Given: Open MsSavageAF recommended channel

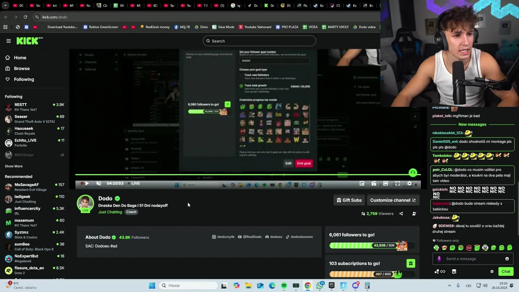Looking at the screenshot, I should (x=34, y=187).
